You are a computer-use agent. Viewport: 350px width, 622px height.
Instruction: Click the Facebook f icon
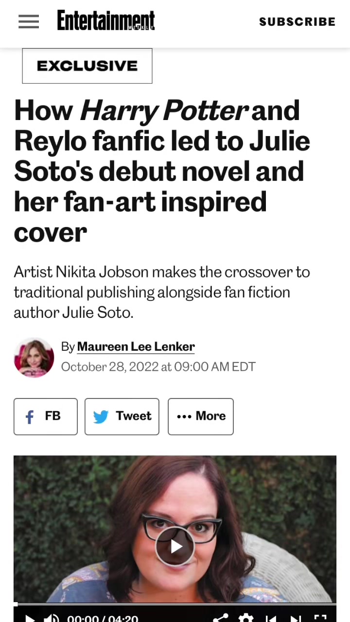point(30,417)
